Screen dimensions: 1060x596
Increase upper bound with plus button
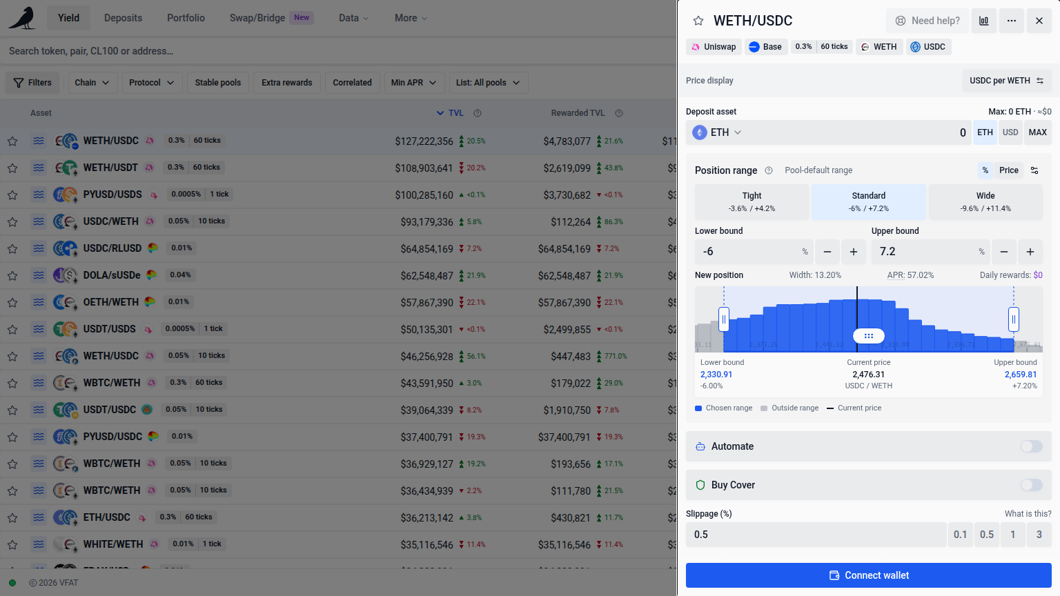point(1030,252)
